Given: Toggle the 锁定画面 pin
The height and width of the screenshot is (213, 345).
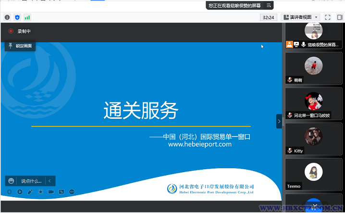Looking at the screenshot, I should tap(20, 46).
